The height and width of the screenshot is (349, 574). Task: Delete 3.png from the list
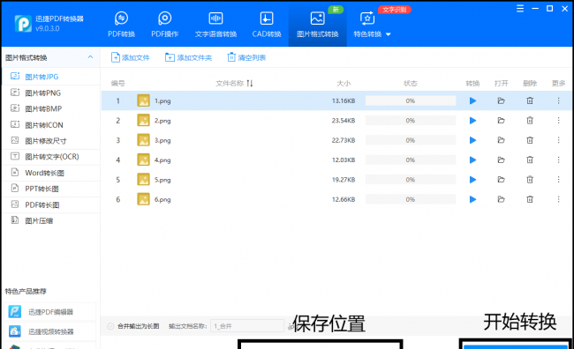click(x=530, y=140)
